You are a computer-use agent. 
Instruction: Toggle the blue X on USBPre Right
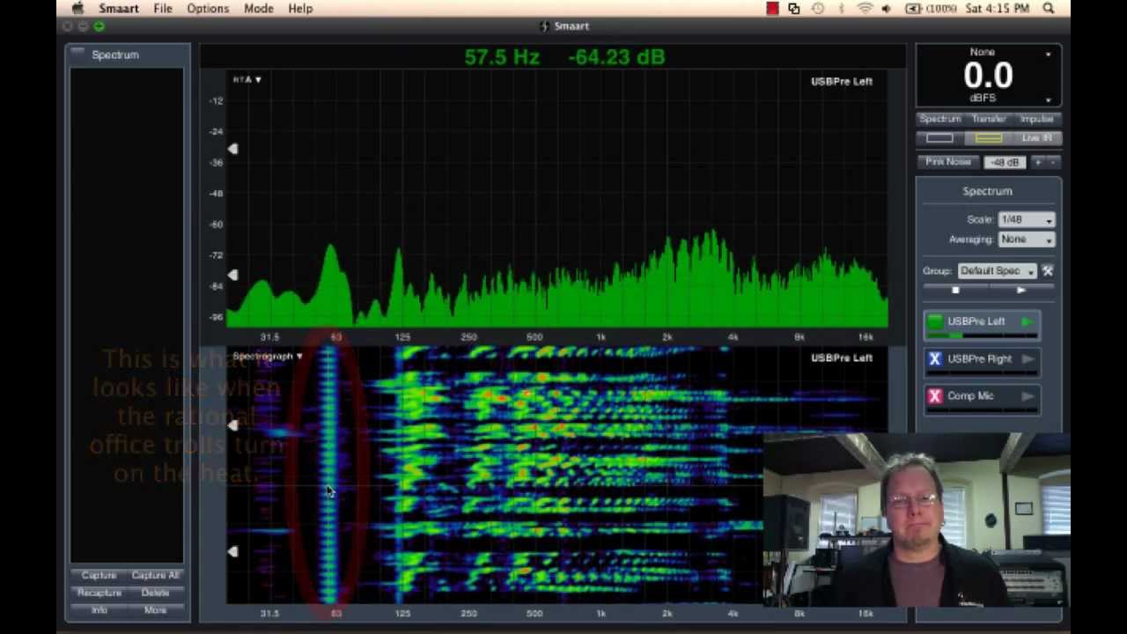[935, 359]
